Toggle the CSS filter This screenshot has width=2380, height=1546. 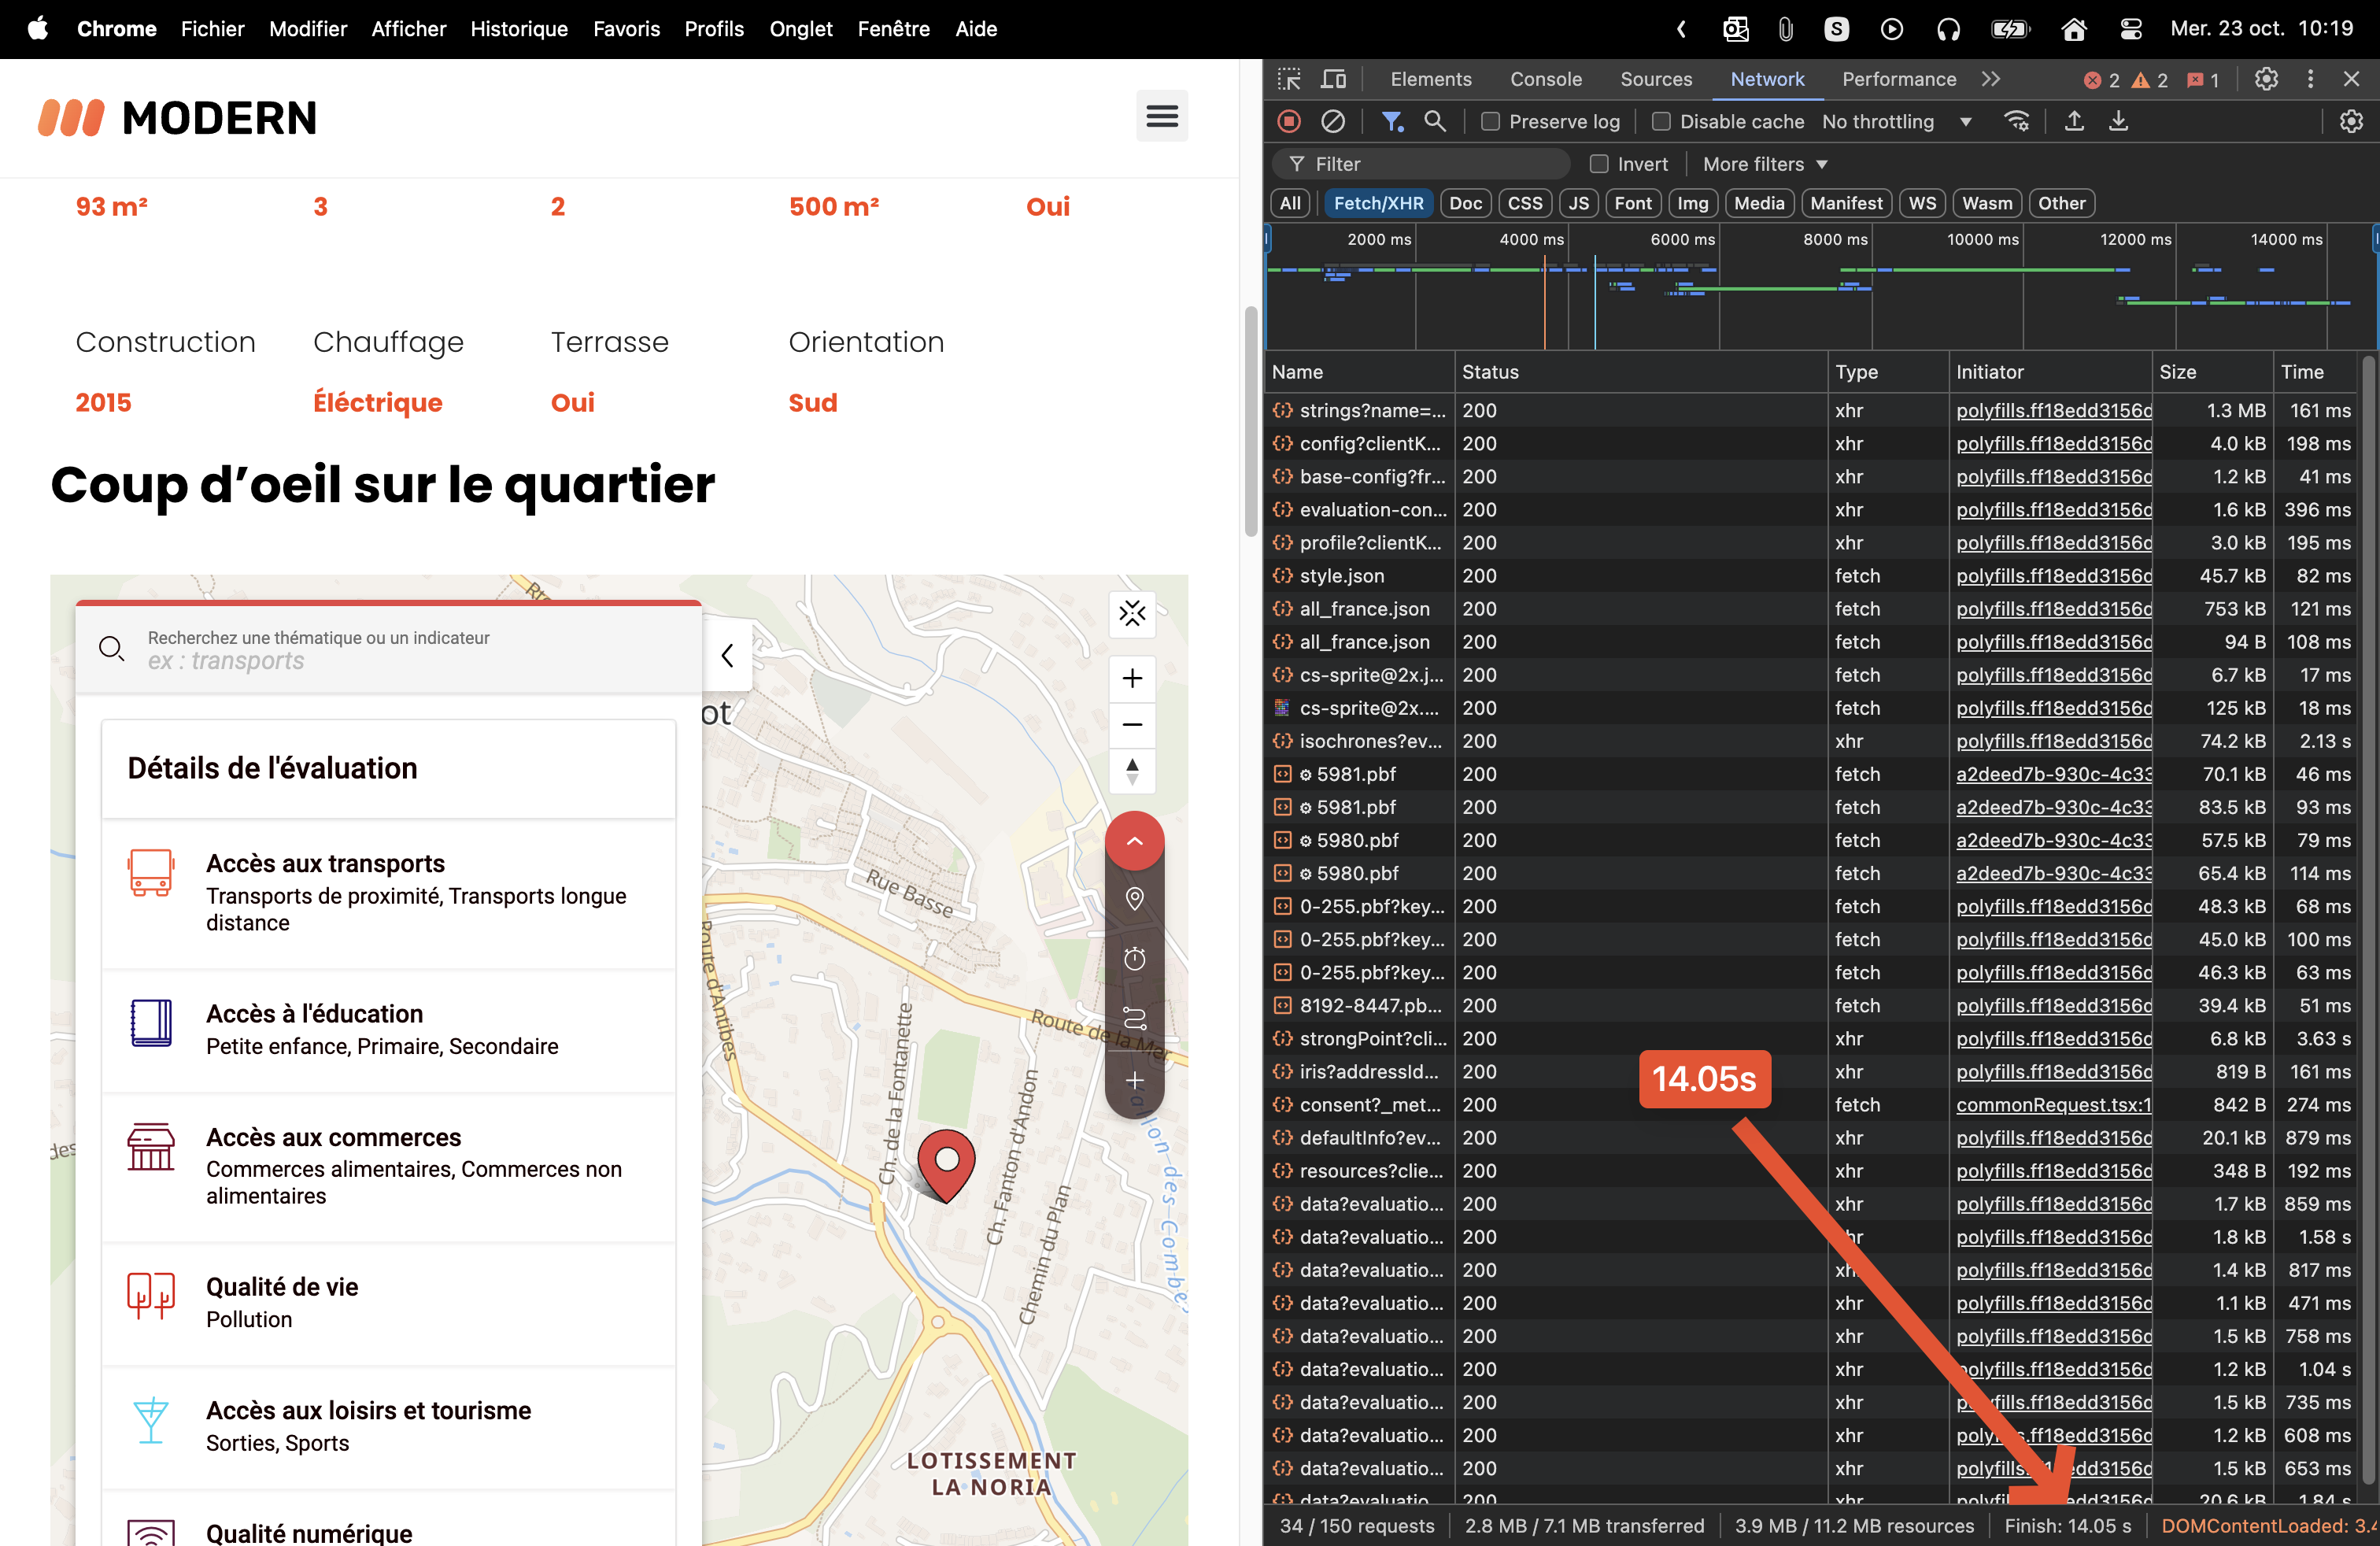[1524, 203]
